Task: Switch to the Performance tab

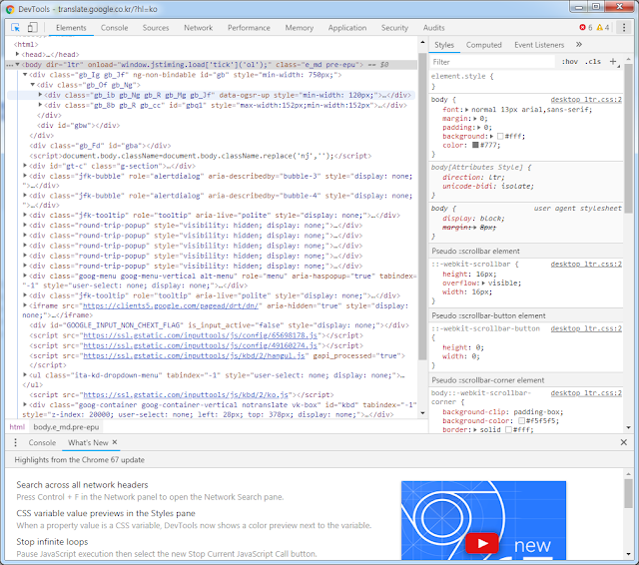Action: (249, 28)
